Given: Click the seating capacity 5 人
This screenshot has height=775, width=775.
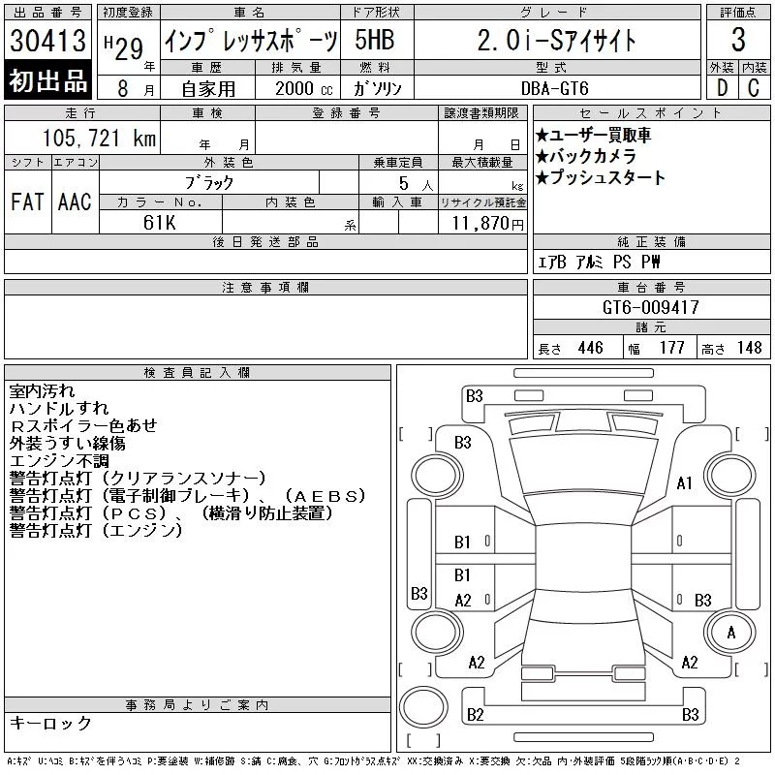Looking at the screenshot, I should coord(416,184).
